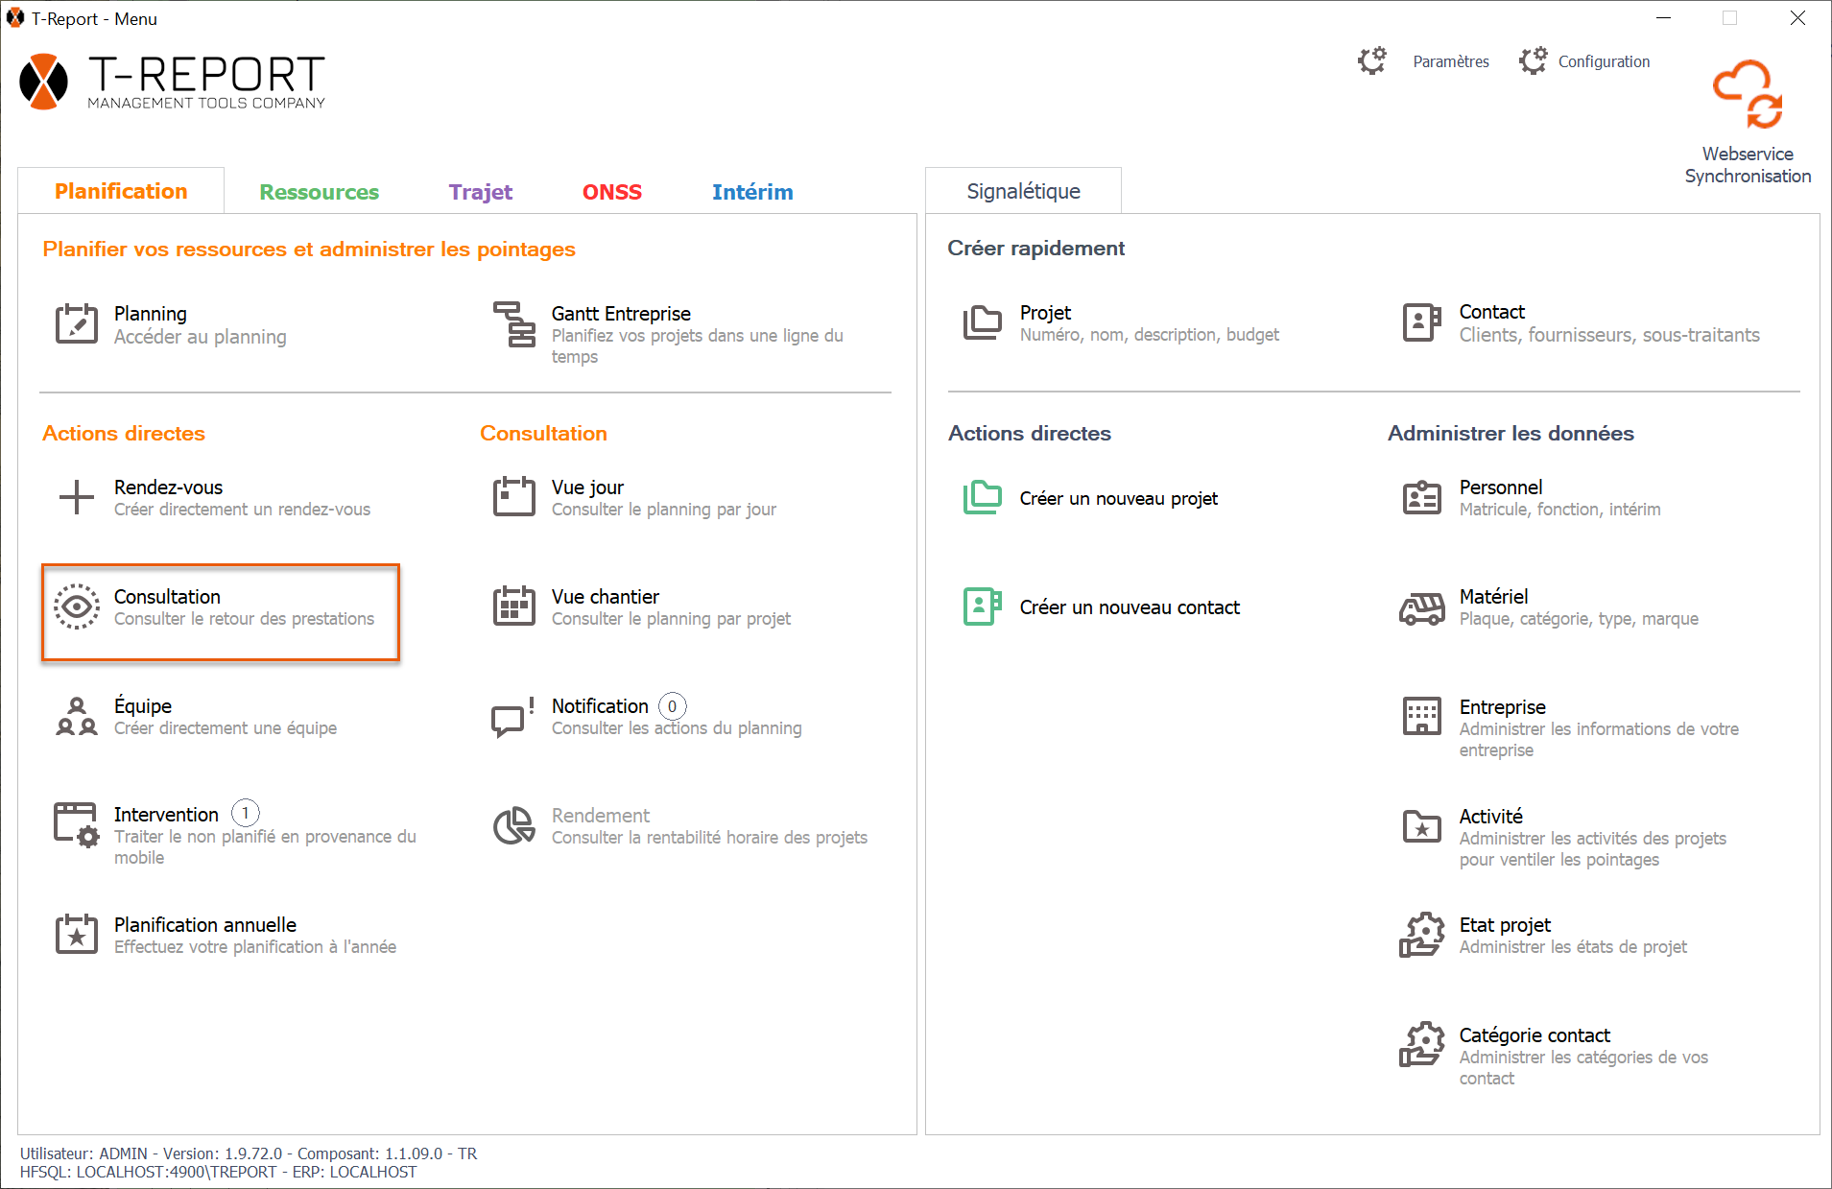
Task: Click the Rendement pie chart icon
Action: (514, 826)
